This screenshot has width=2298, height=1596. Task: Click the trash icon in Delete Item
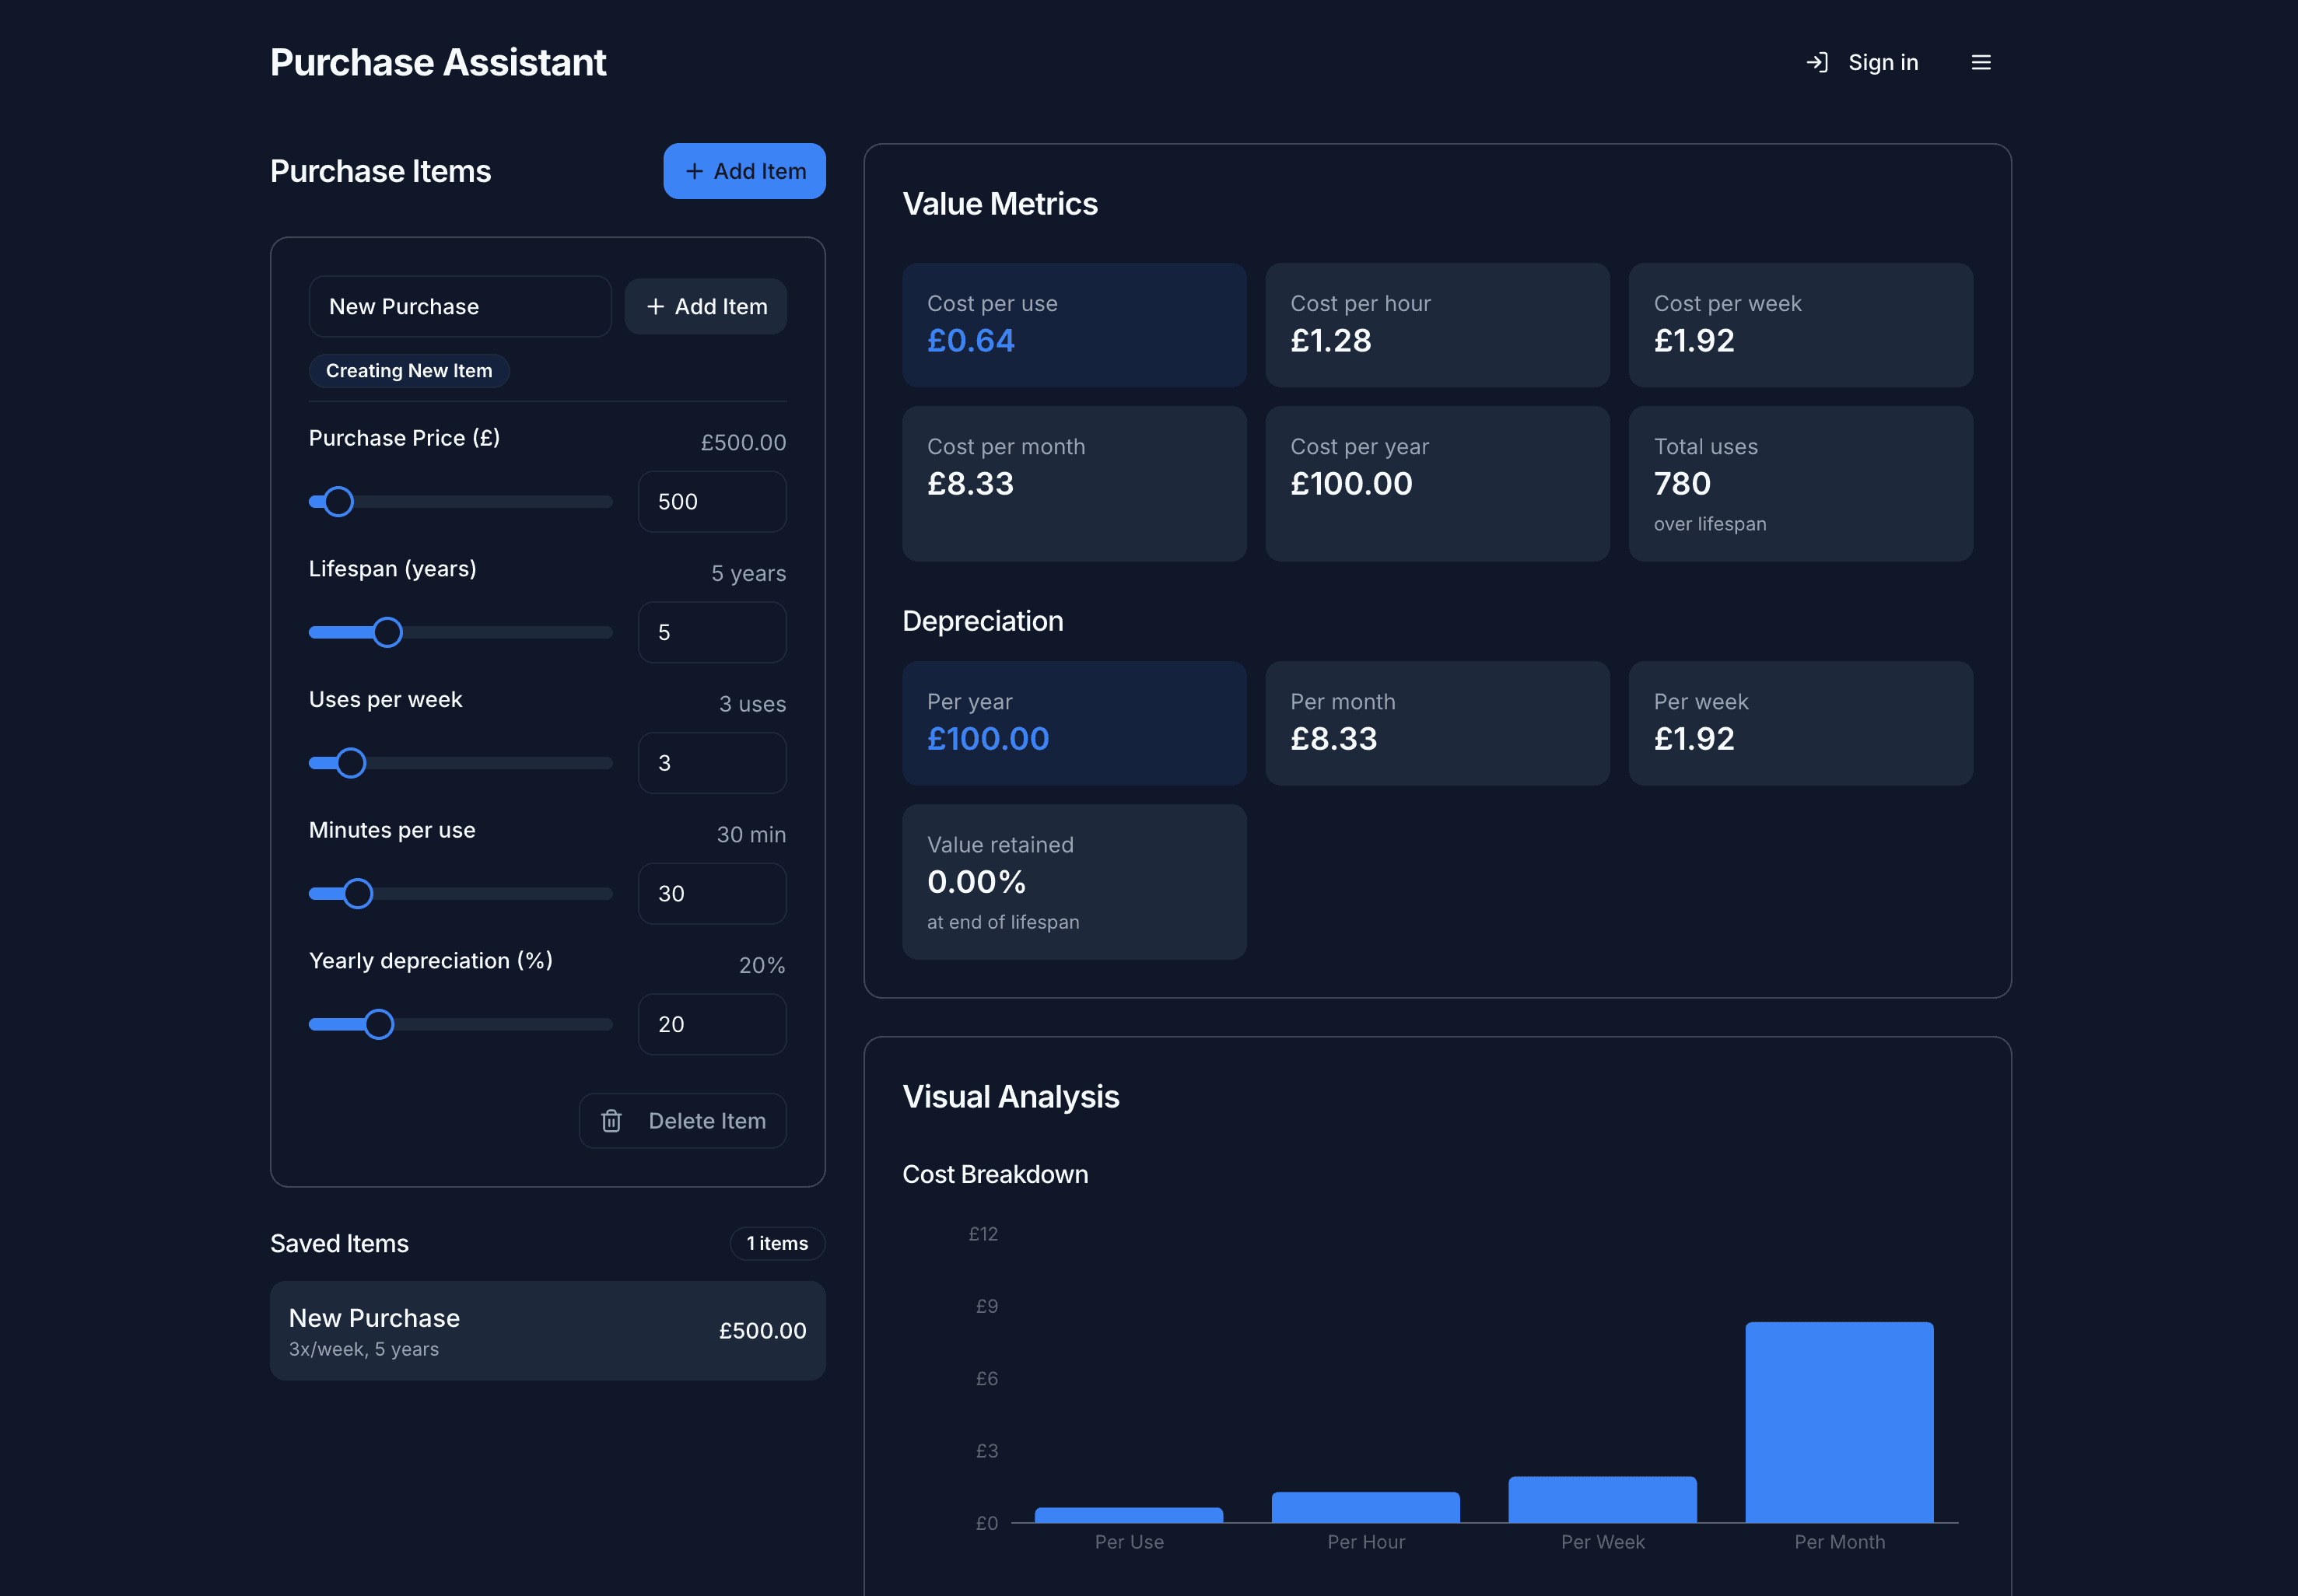point(611,1121)
